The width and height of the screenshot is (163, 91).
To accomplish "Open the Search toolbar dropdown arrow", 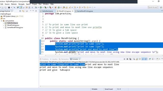I will coord(72,7).
